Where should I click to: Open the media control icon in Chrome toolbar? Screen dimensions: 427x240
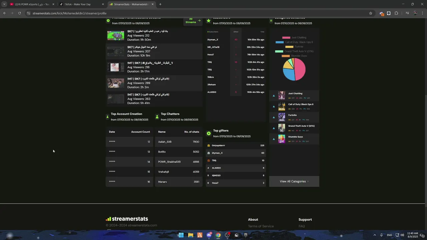click(407, 13)
